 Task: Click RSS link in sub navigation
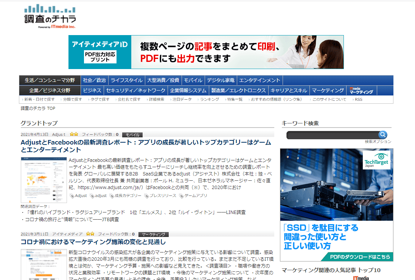(358, 100)
